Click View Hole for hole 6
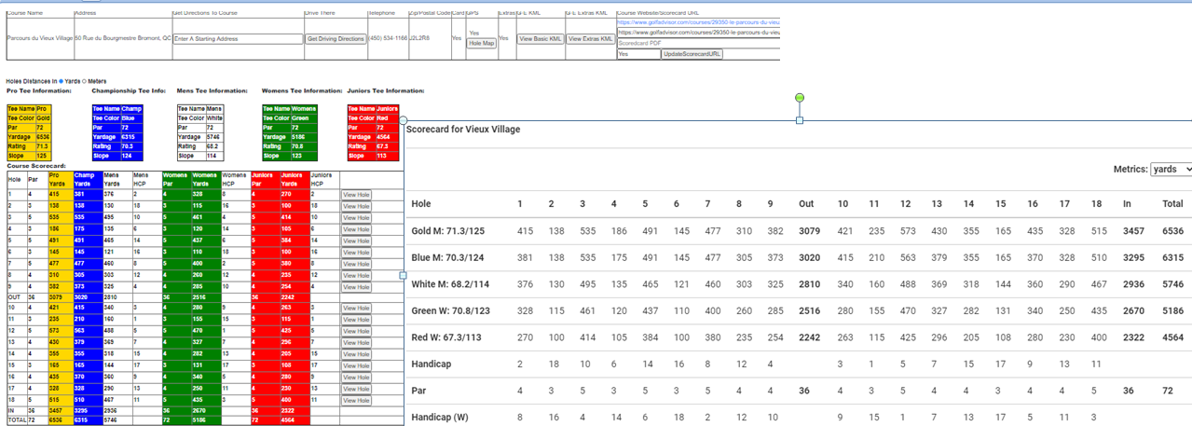Image resolution: width=1192 pixels, height=426 pixels. click(356, 253)
